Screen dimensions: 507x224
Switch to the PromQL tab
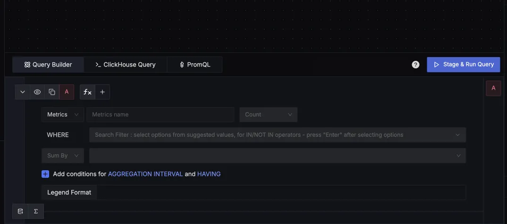194,65
